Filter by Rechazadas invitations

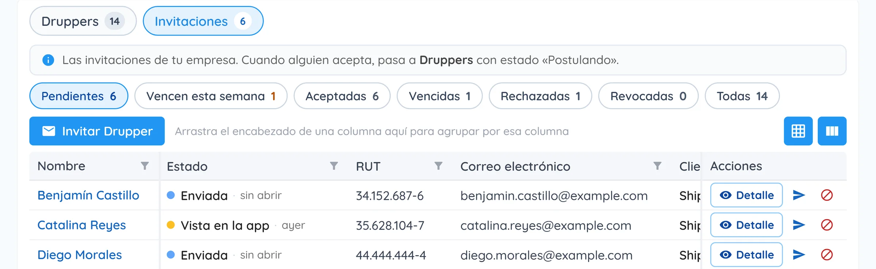coord(540,96)
